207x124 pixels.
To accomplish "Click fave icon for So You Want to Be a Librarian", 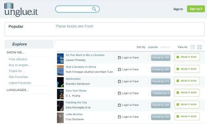I will (x=120, y=58).
